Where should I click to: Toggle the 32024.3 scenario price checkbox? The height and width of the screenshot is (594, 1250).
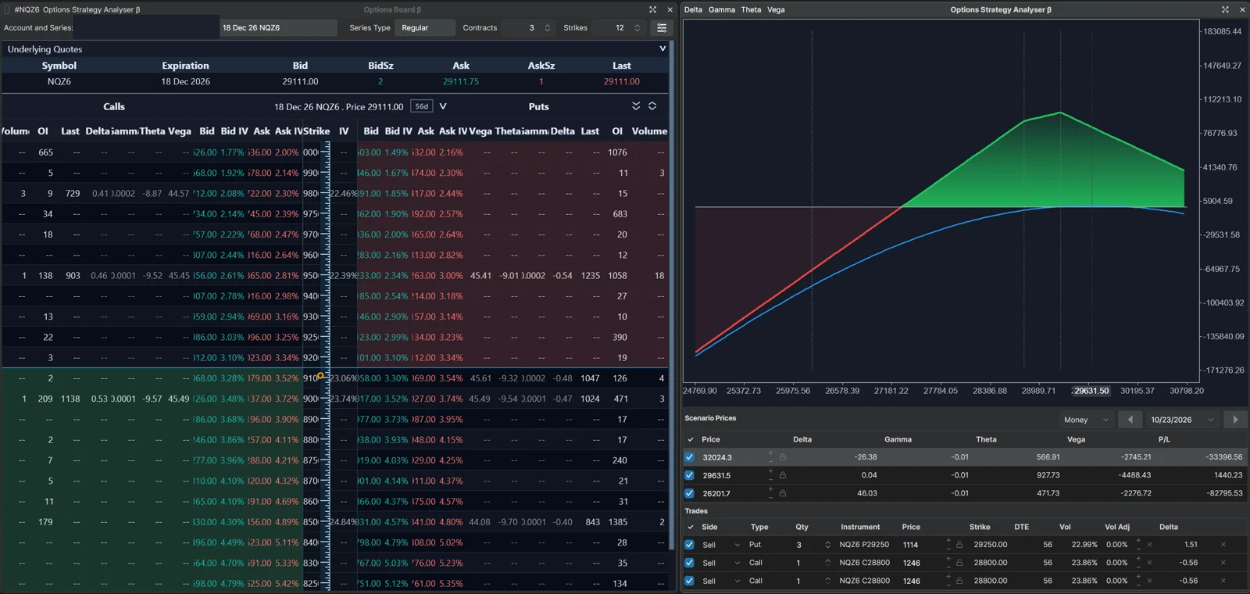coord(689,457)
